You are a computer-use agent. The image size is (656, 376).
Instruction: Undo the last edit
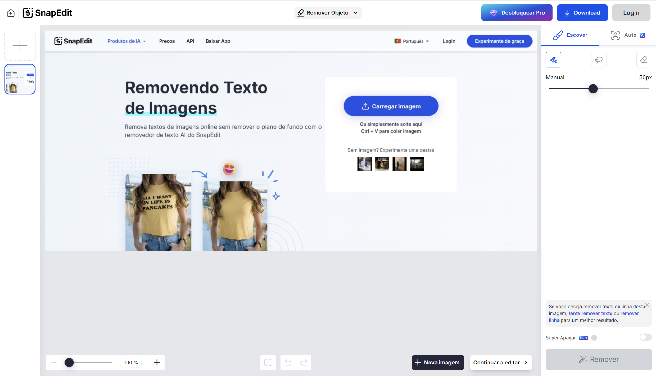288,362
